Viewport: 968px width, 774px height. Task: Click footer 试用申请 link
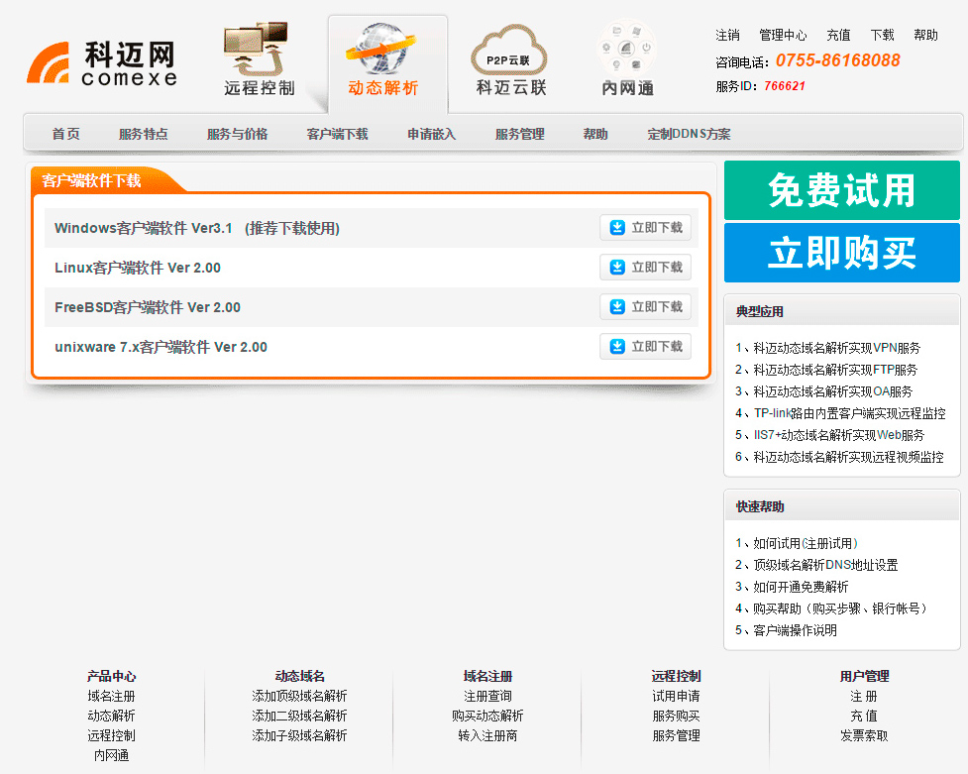click(x=676, y=696)
